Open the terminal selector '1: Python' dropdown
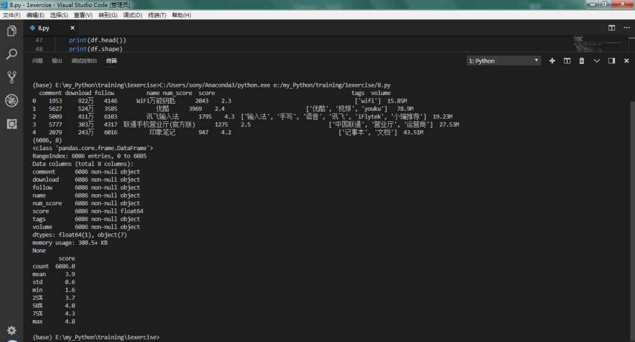 (503, 60)
